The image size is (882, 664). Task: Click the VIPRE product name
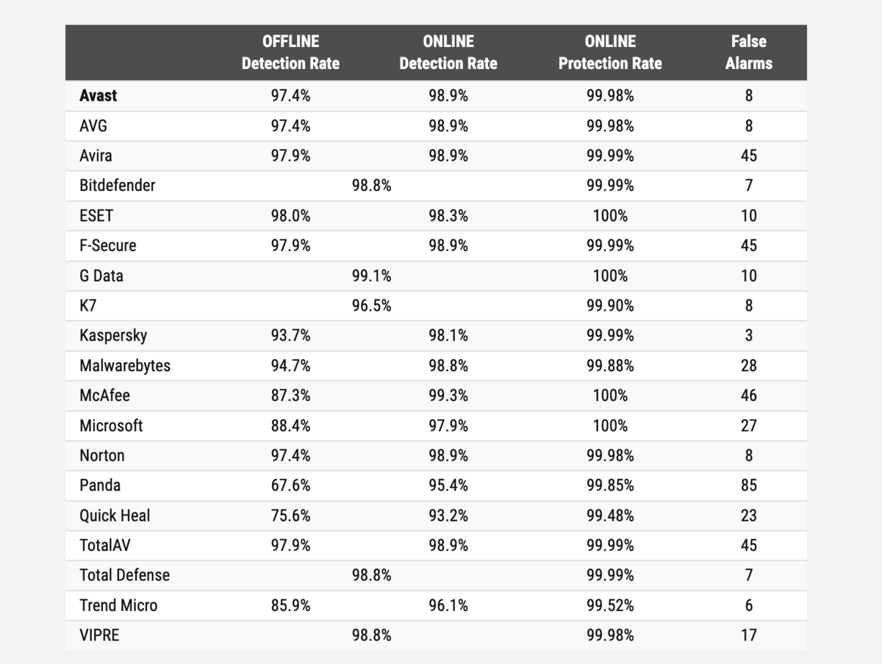pos(99,635)
